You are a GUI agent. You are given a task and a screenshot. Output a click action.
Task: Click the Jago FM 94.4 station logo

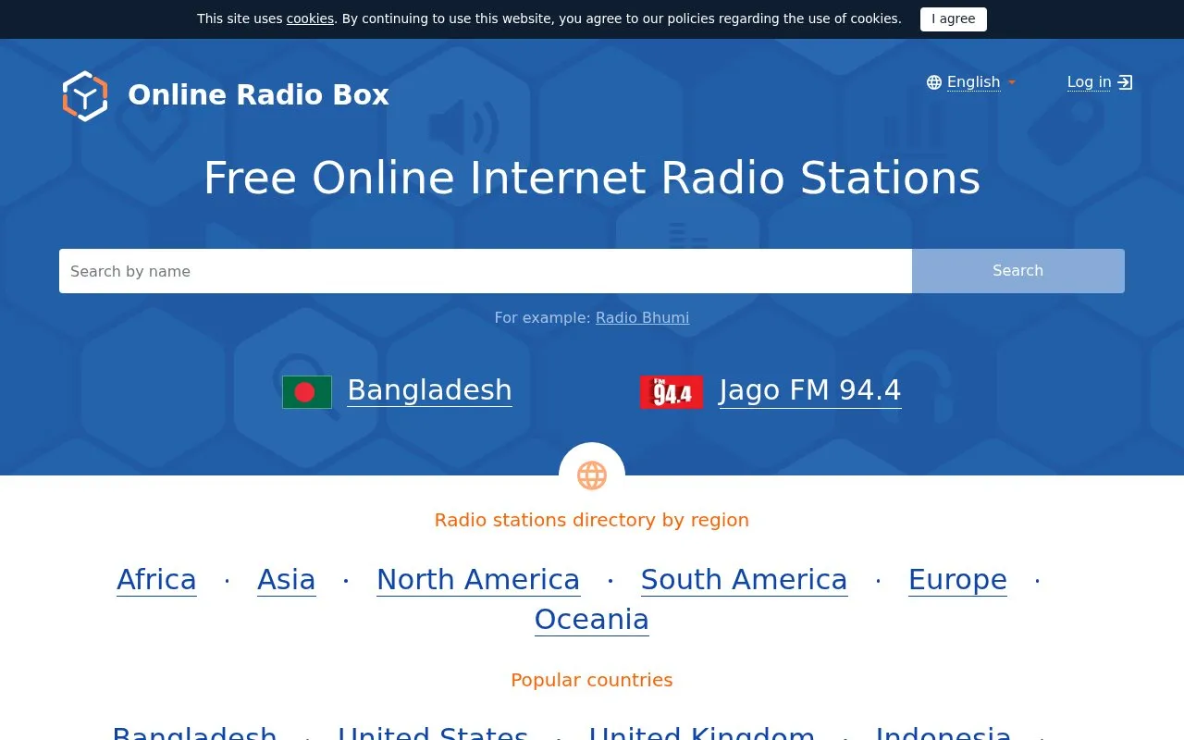672,392
